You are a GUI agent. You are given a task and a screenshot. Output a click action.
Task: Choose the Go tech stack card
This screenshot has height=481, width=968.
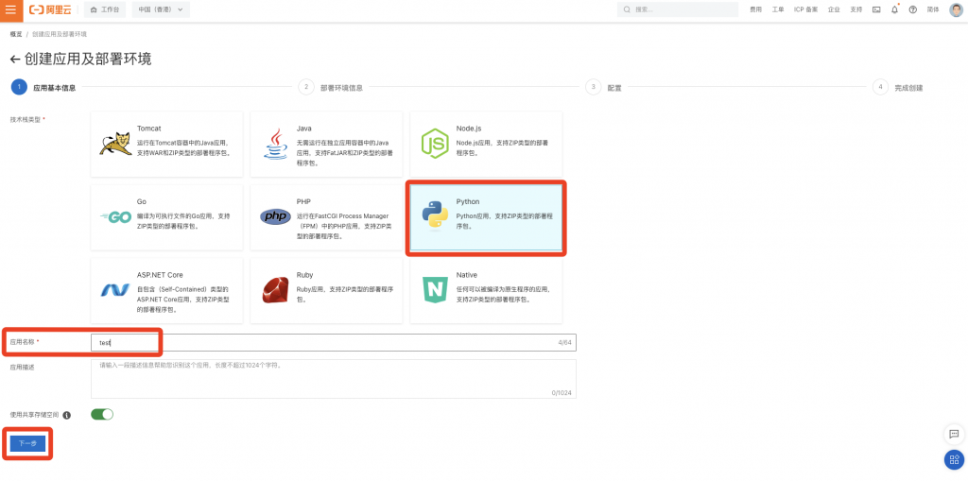(166, 217)
